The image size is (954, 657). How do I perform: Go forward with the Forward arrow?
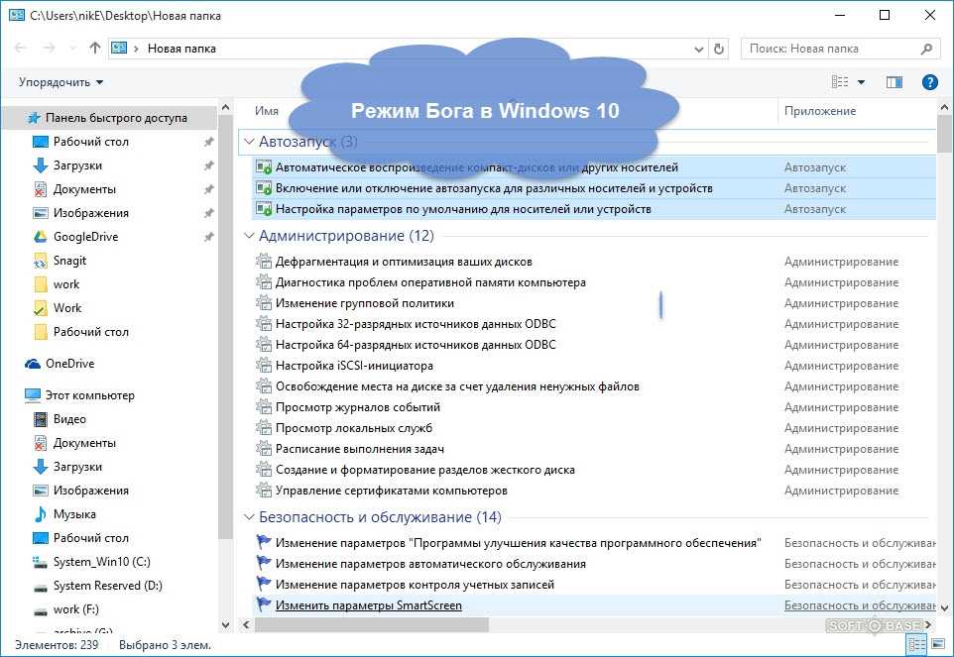(x=50, y=48)
